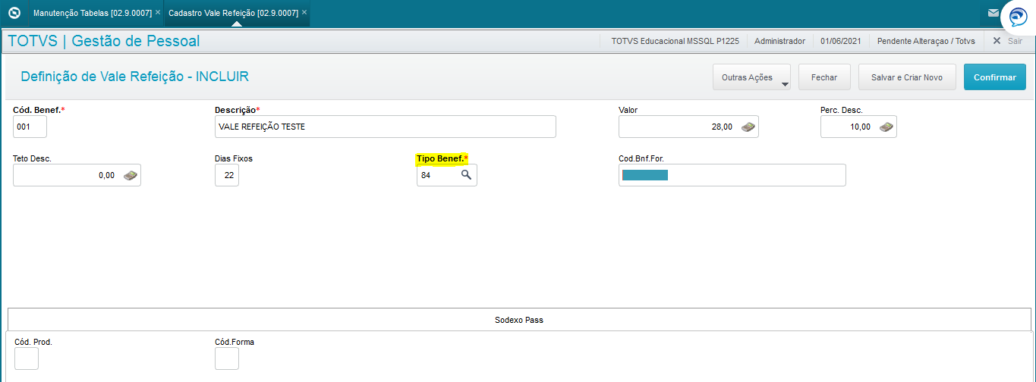Click the Sair exit button

pyautogui.click(x=1008, y=41)
